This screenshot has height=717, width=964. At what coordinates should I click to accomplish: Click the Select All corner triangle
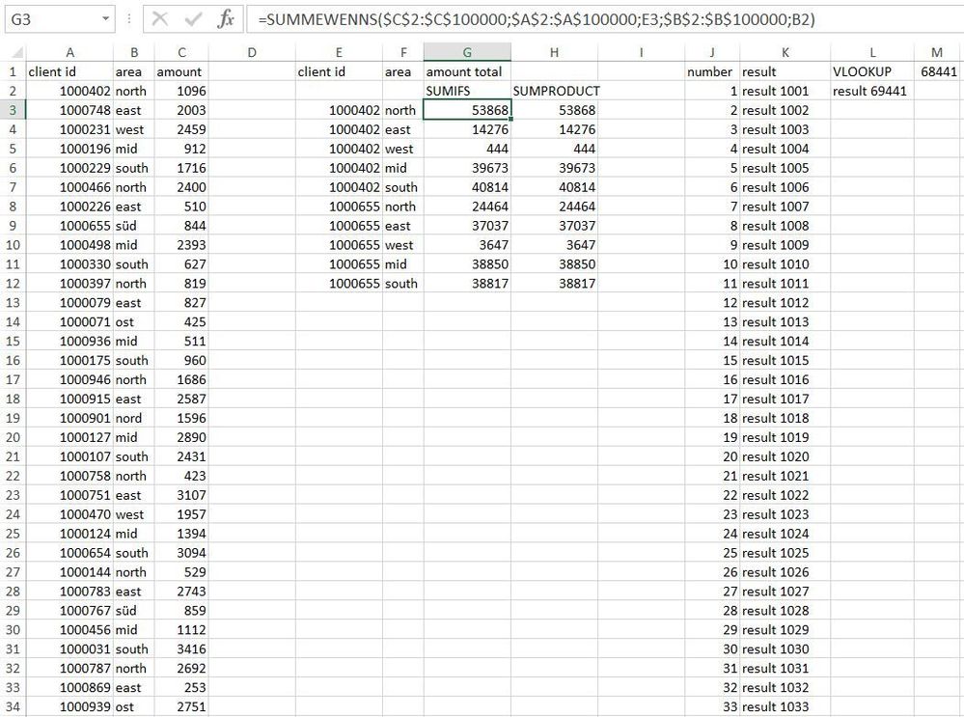click(x=16, y=52)
